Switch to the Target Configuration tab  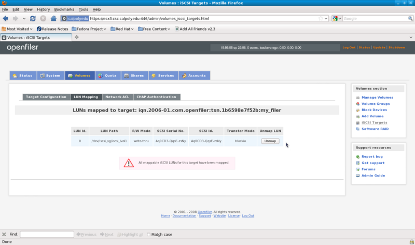[x=46, y=97]
